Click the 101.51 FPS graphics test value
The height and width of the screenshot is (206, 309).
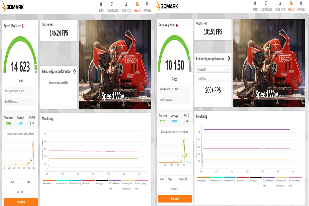tap(213, 32)
